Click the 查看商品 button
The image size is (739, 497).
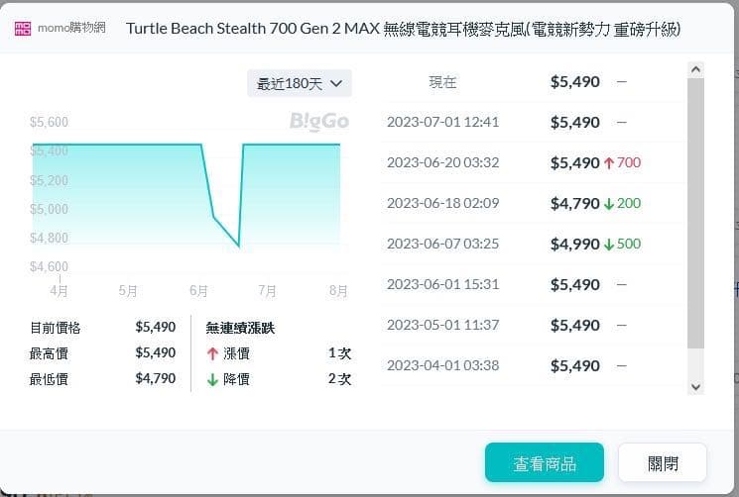tap(545, 463)
